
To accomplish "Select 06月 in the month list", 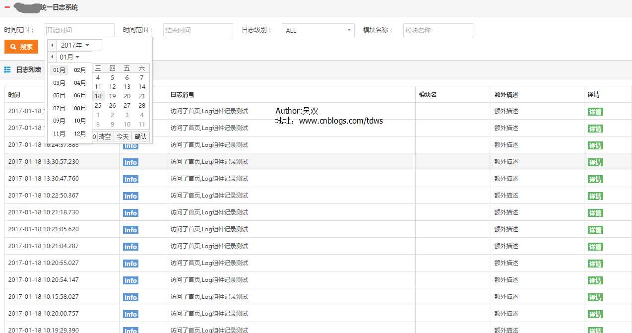I will [x=80, y=96].
